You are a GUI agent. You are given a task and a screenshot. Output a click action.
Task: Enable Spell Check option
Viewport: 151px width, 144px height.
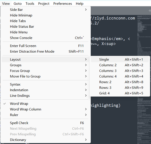[x=19, y=123]
